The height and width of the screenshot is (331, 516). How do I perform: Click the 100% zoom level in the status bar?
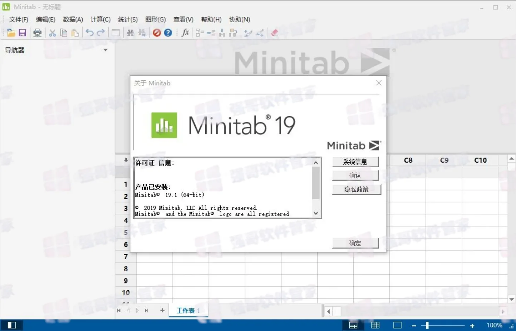click(x=494, y=325)
